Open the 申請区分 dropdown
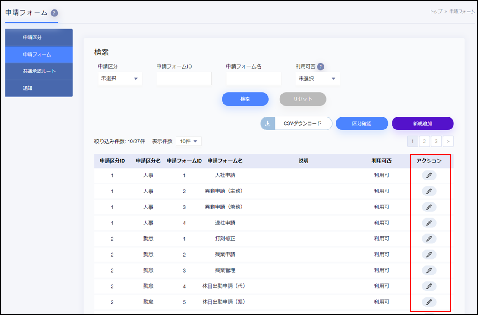 coord(120,79)
